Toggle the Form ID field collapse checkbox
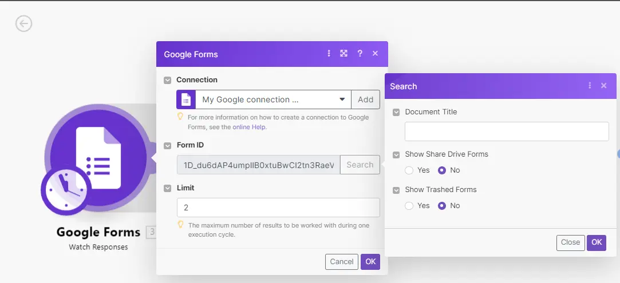The image size is (620, 283). coord(168,146)
